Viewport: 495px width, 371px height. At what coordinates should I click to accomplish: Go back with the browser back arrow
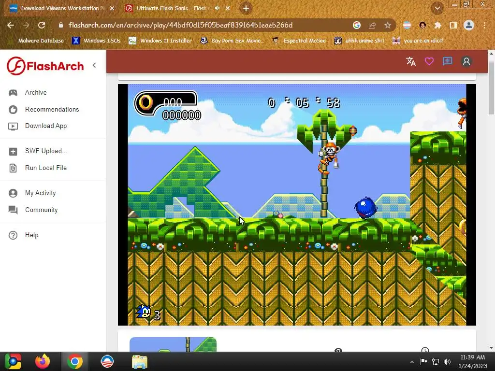tap(11, 25)
